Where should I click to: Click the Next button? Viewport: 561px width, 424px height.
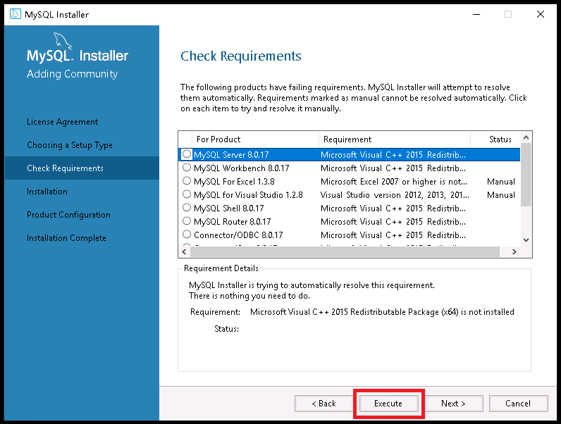click(453, 404)
